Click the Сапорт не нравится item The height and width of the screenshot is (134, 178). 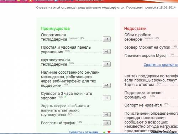(143, 105)
